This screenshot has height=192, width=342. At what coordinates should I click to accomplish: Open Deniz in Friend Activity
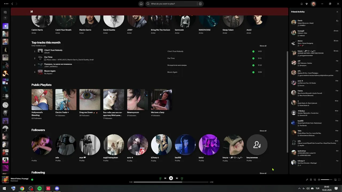point(314,23)
